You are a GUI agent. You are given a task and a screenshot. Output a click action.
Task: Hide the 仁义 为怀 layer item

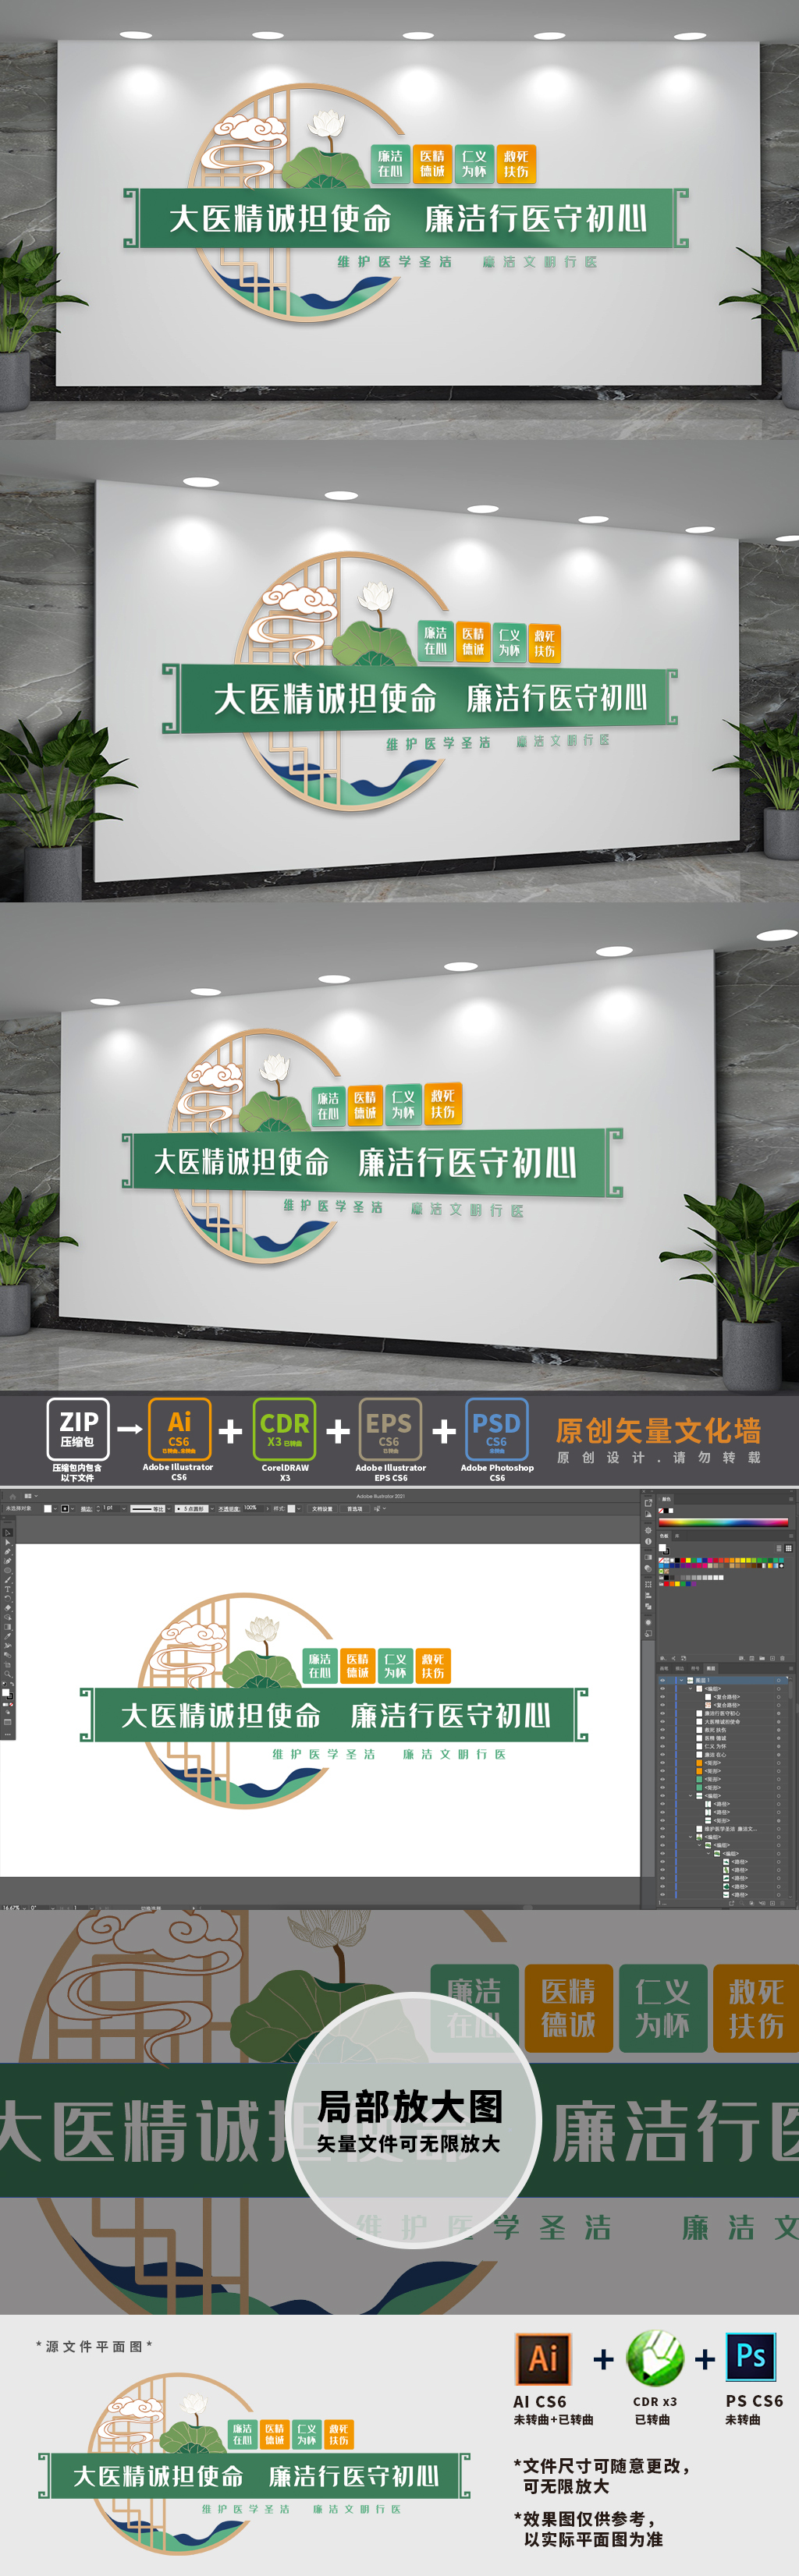click(x=663, y=1747)
